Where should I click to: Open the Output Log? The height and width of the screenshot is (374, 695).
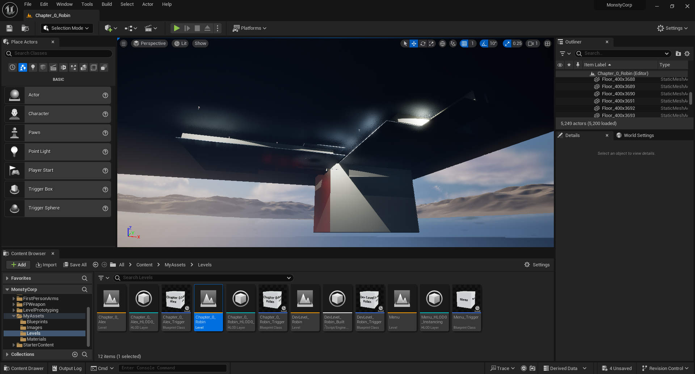coord(67,368)
